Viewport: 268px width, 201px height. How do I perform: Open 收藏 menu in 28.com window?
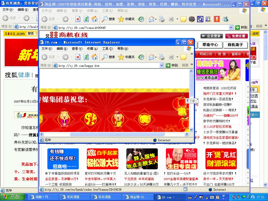[92, 49]
